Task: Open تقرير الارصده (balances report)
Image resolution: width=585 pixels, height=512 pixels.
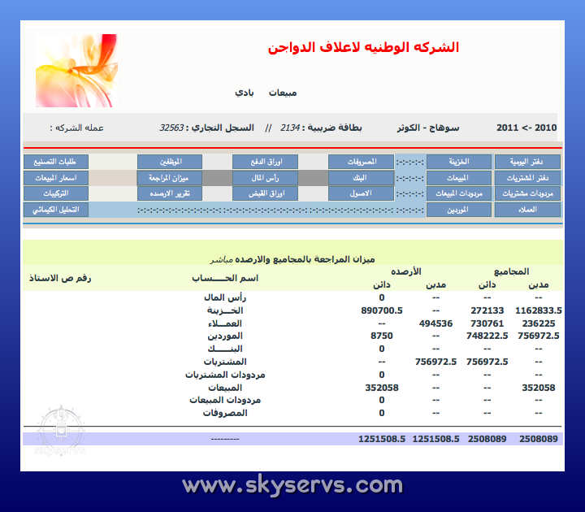Action: [169, 193]
